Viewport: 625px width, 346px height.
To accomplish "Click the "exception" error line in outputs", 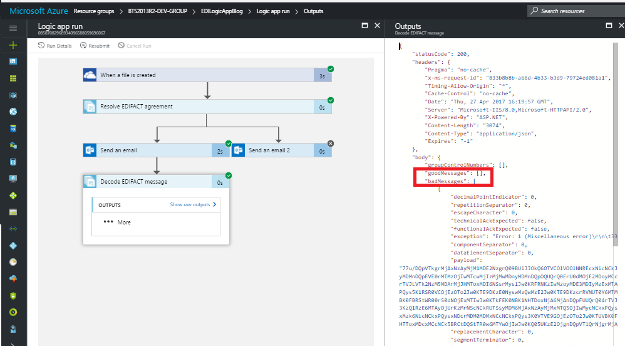I will click(x=534, y=236).
